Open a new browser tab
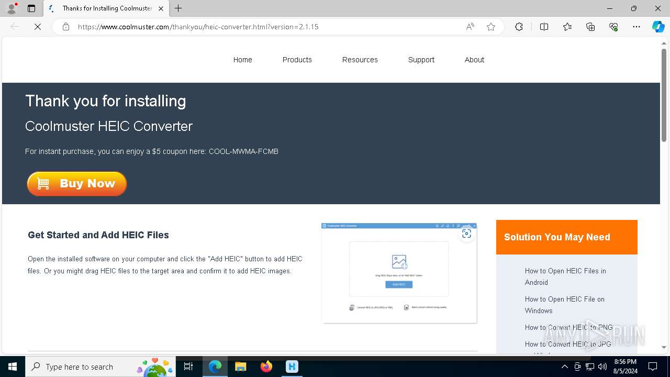The height and width of the screenshot is (377, 670). tap(178, 8)
